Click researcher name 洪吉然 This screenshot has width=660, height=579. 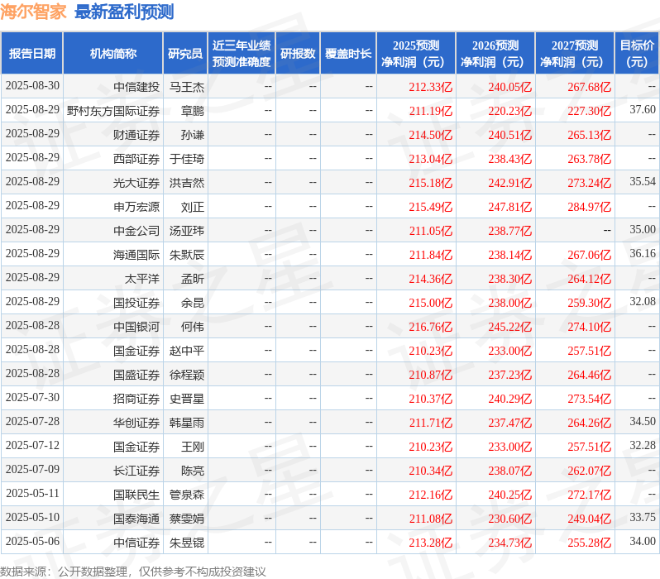[x=187, y=183]
